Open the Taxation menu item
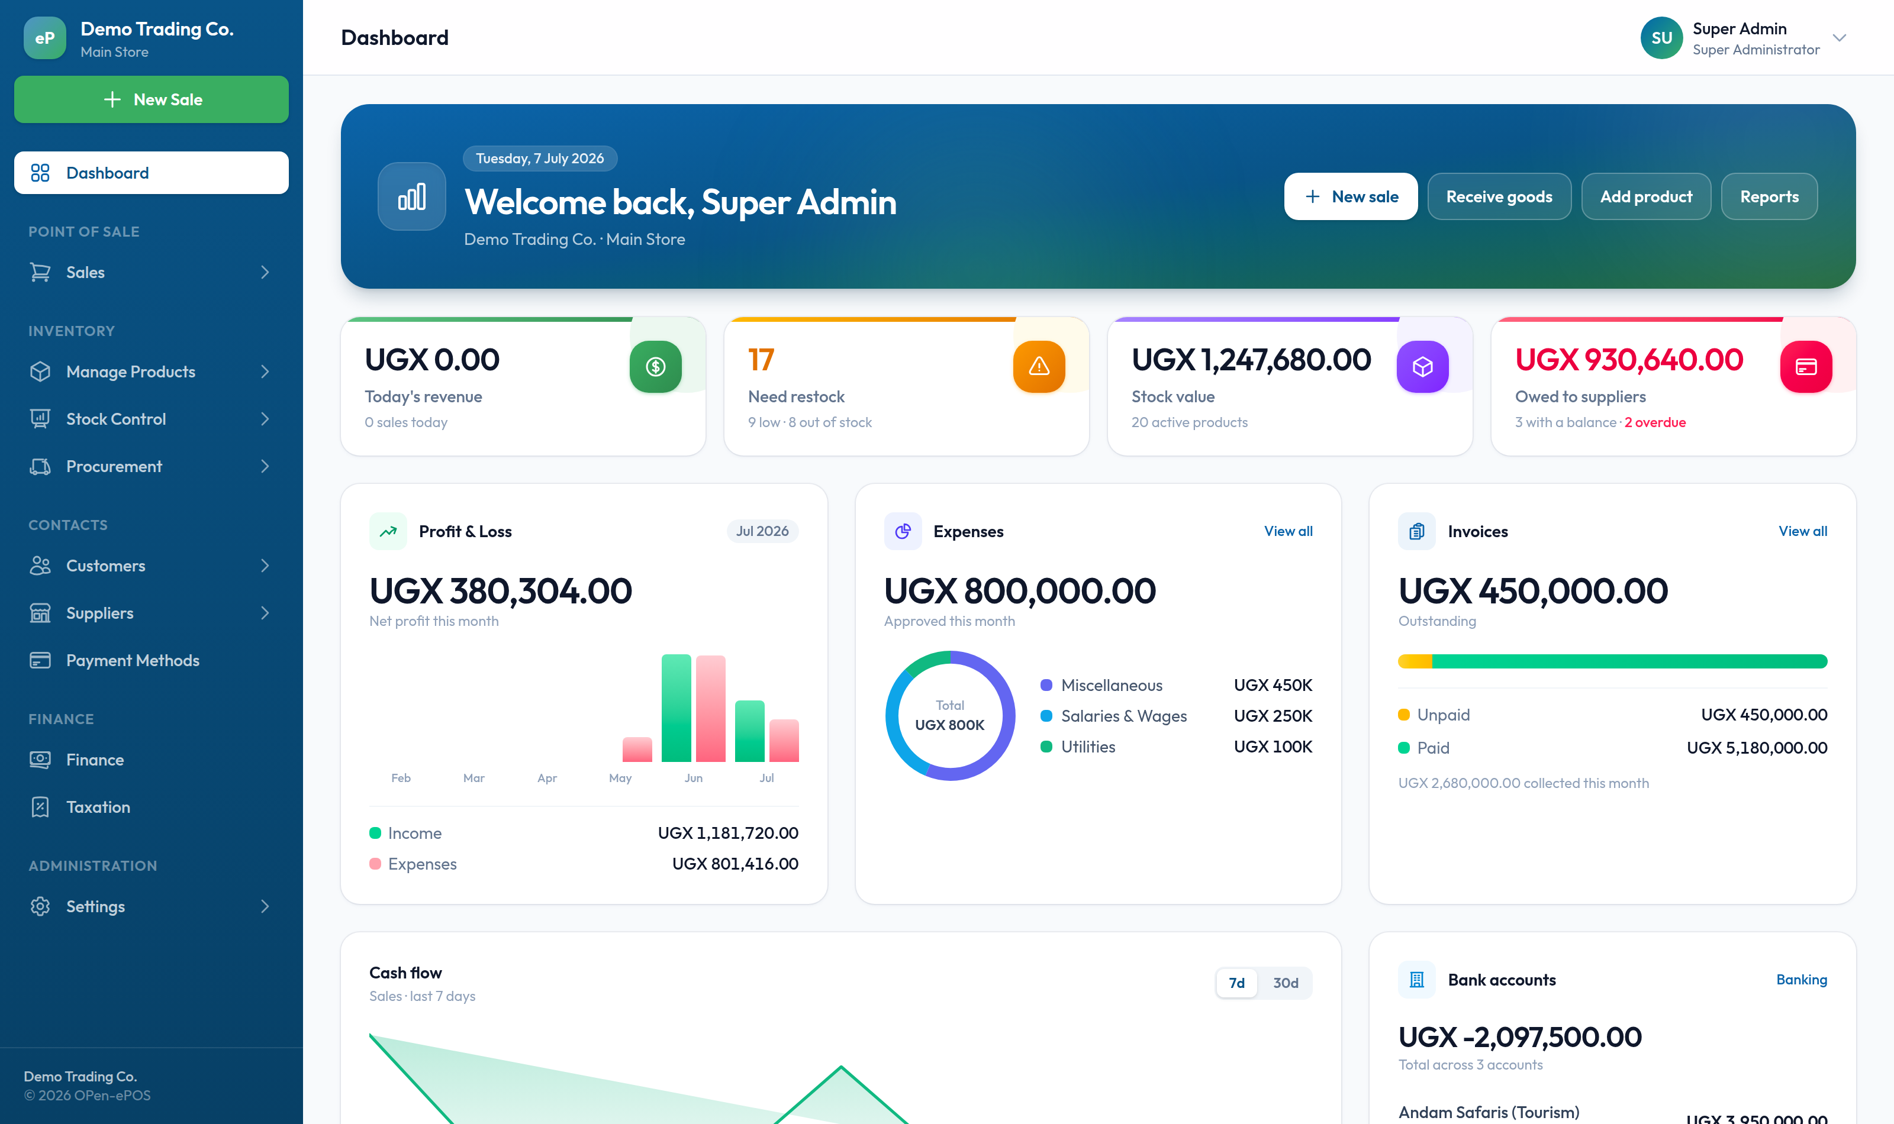The image size is (1894, 1124). (151, 807)
